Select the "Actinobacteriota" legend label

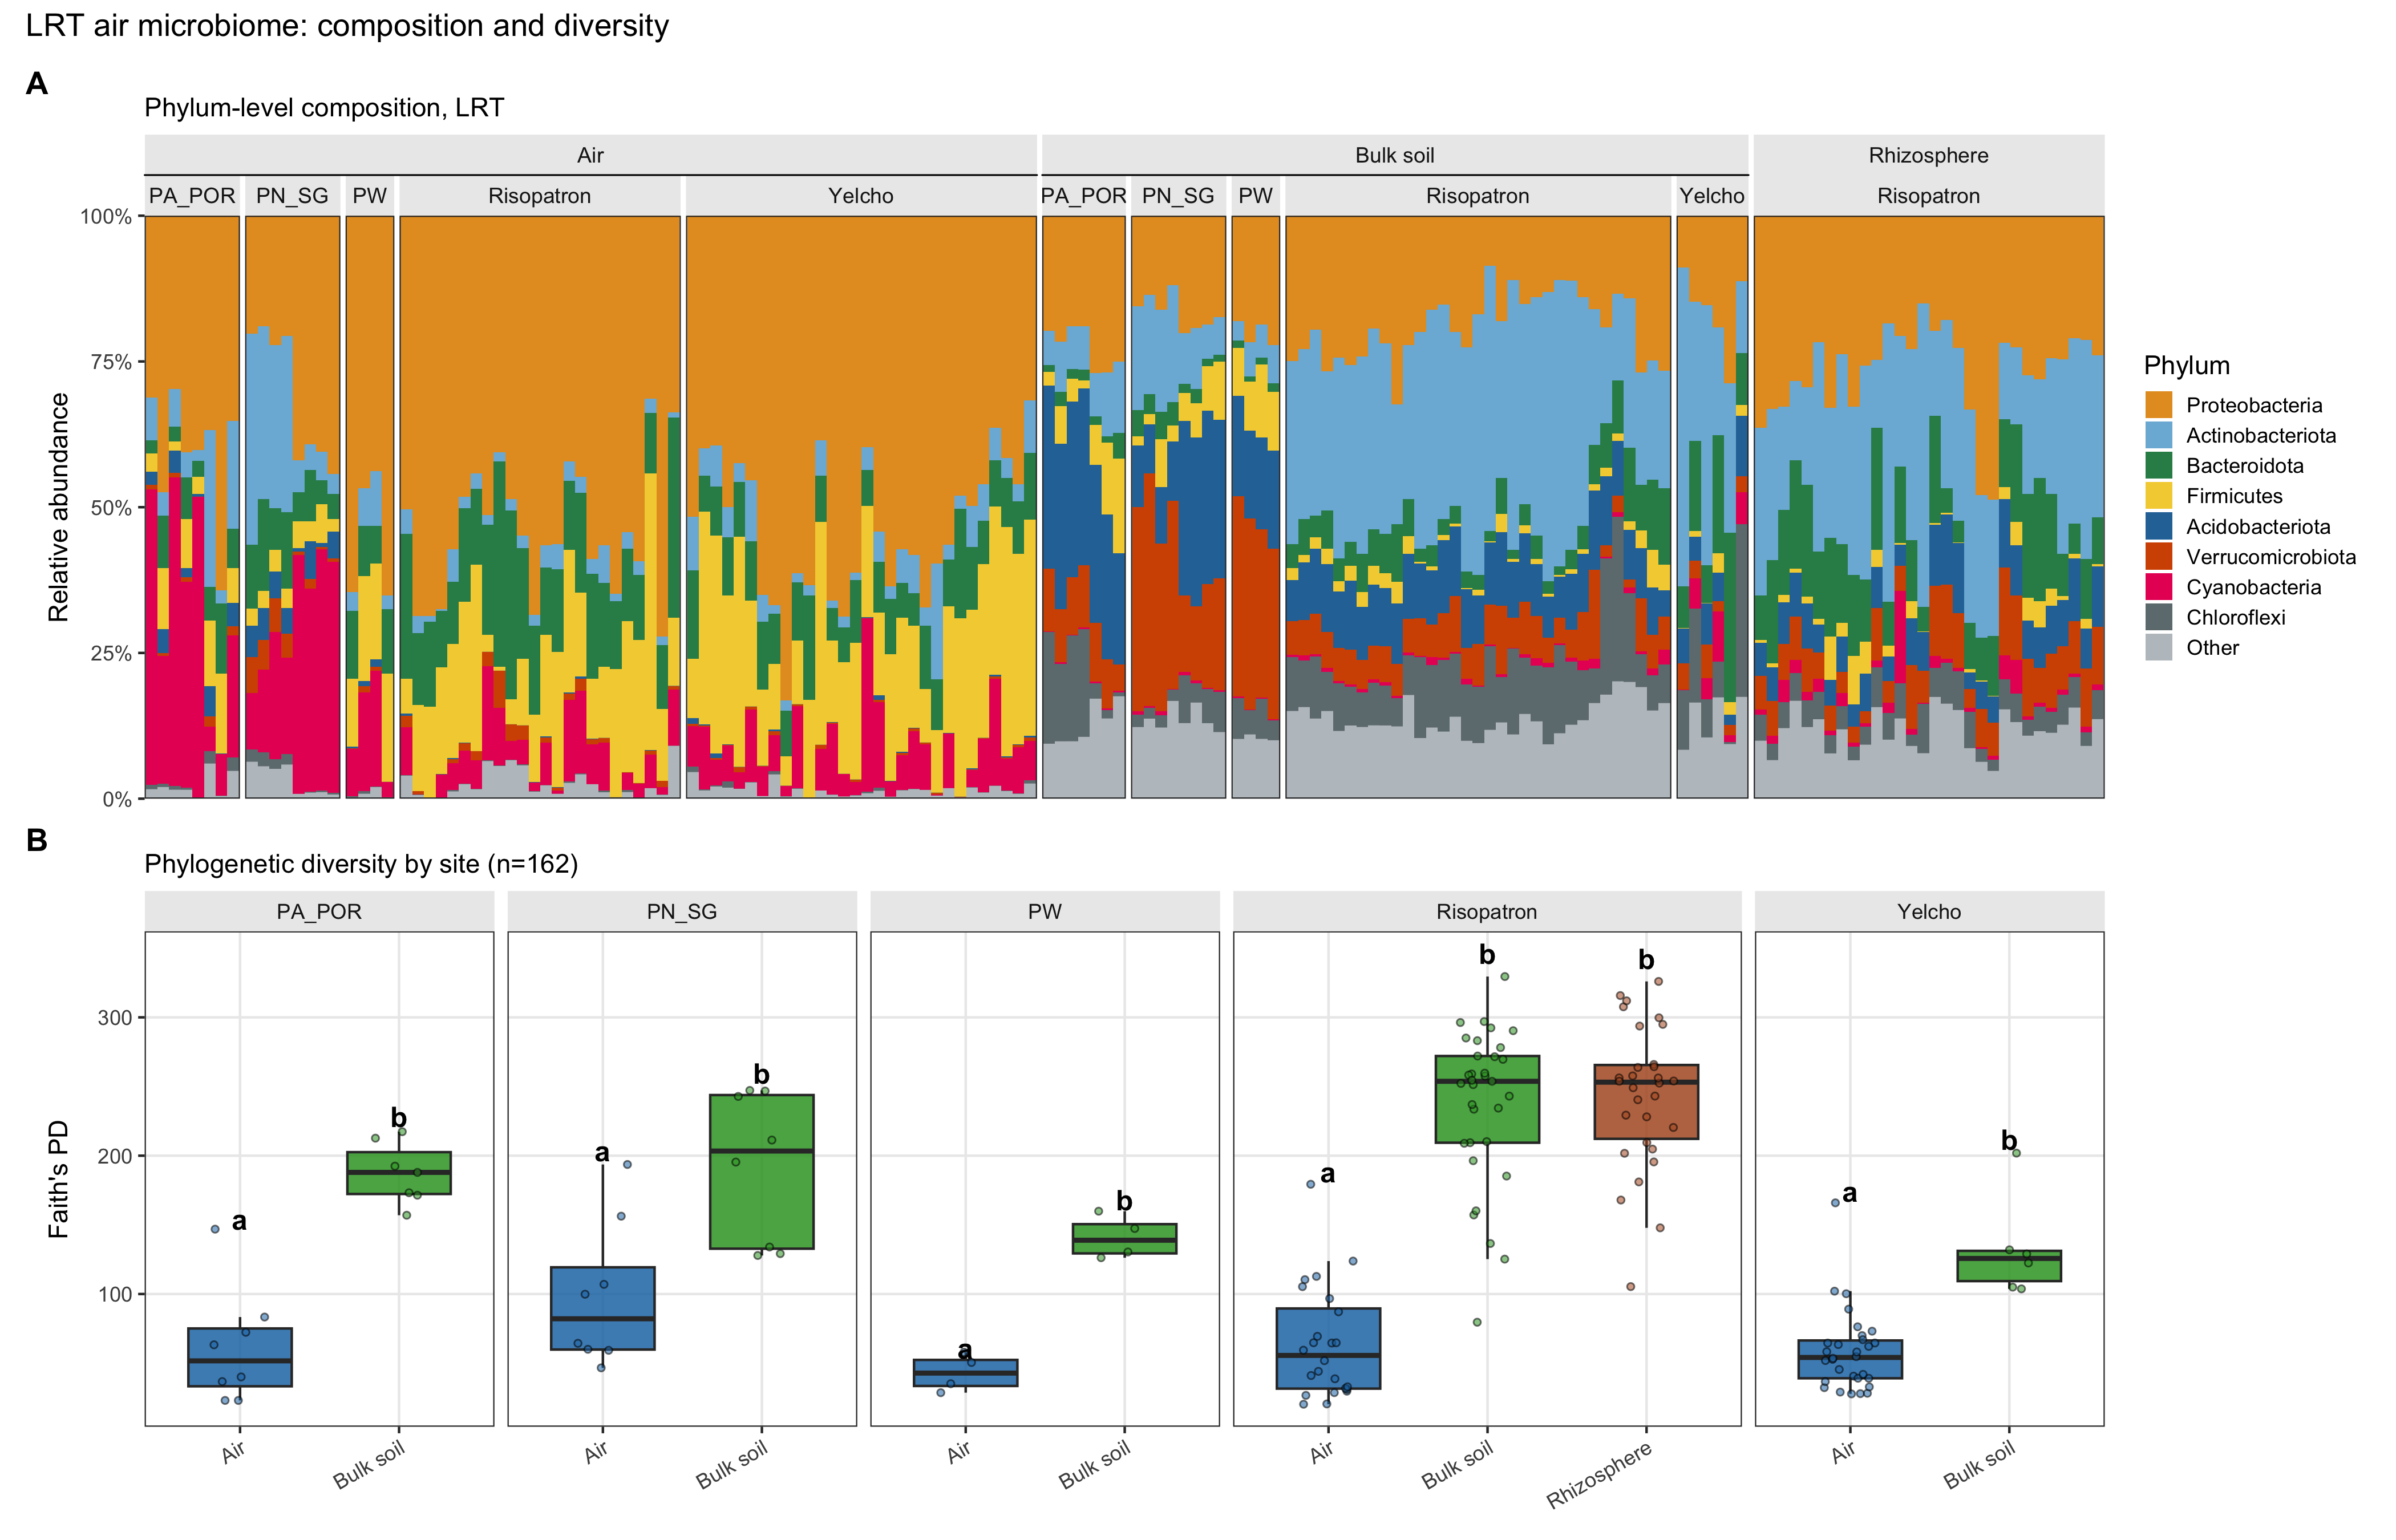(x=2261, y=435)
